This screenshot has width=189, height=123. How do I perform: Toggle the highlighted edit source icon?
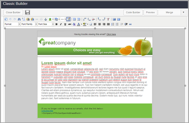tap(68, 19)
